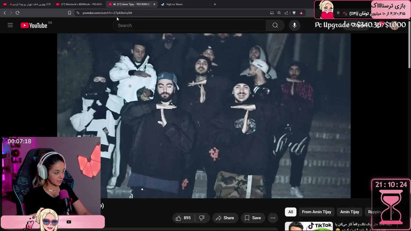Share this page from address bar

(286, 13)
